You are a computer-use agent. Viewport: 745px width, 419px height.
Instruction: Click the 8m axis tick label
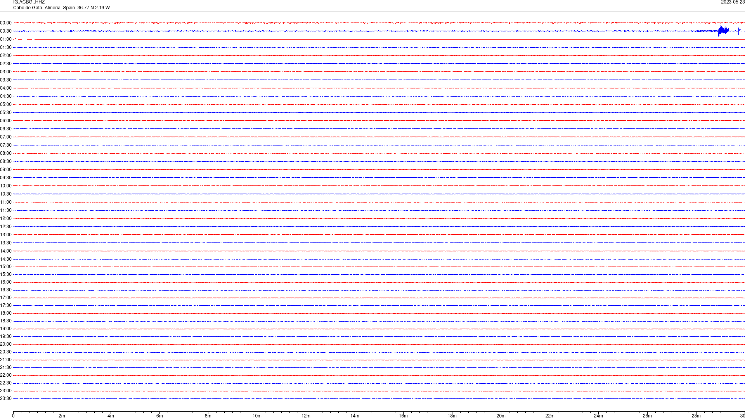(208, 416)
